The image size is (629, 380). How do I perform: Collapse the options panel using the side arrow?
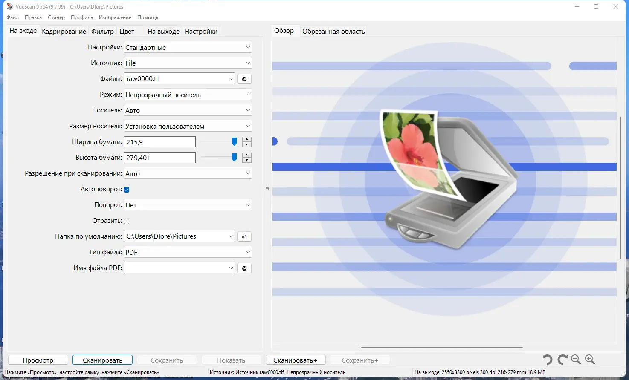(x=267, y=187)
